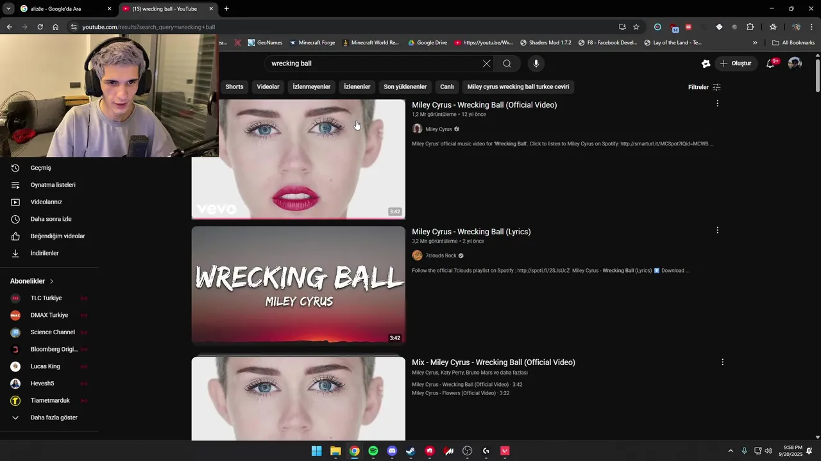Open a new browser tab
821x461 pixels.
coord(226,9)
